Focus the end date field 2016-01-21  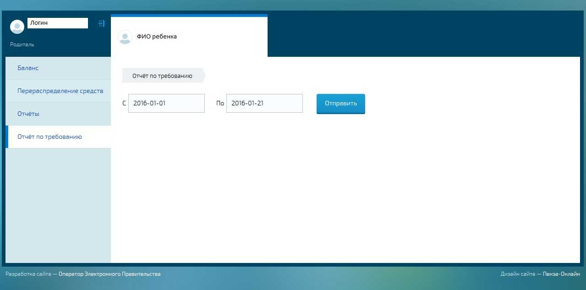[x=264, y=103]
